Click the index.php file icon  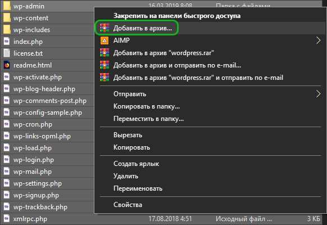coord(7,41)
